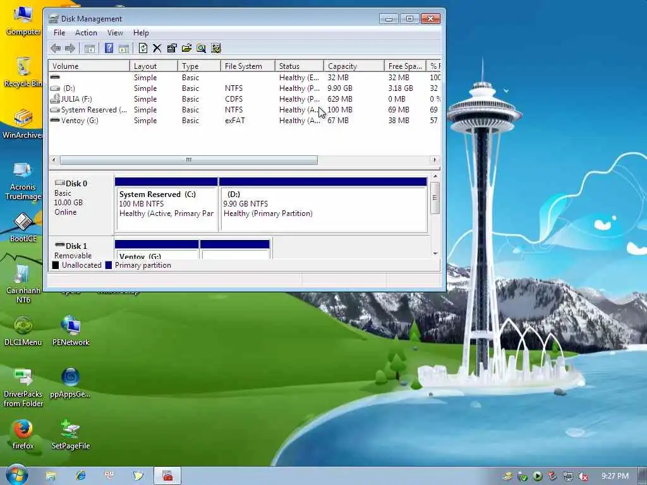Select the Ventoy (G:) partition block on Disk 1
Screen dimensions: 647x485
[x=157, y=249]
